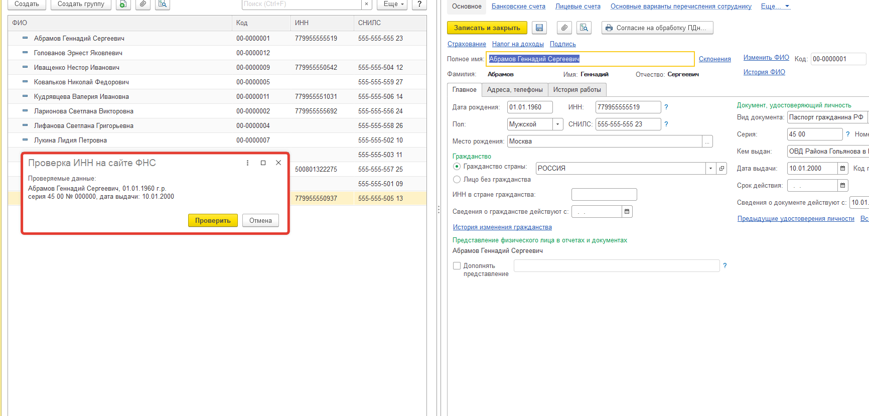Open История ФИО link
Viewport: 869px width, 416px height.
pyautogui.click(x=764, y=72)
